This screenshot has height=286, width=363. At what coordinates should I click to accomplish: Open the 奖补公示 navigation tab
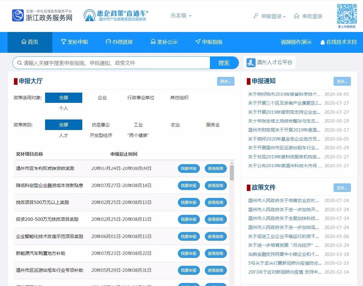tap(164, 42)
